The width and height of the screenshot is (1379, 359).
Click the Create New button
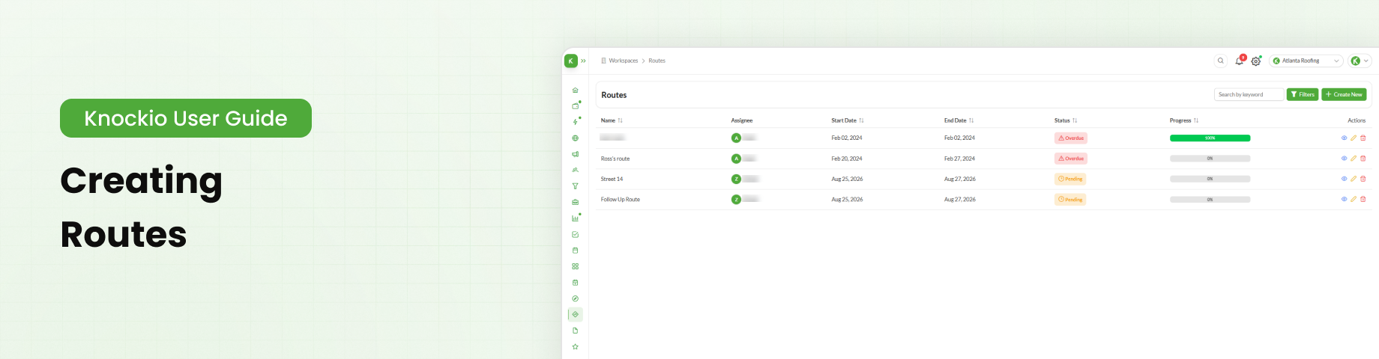click(1344, 94)
